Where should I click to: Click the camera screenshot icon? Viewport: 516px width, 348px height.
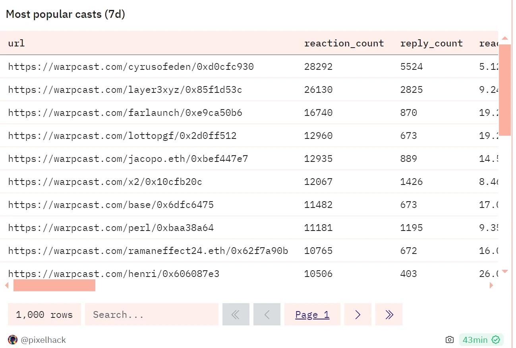coord(450,340)
